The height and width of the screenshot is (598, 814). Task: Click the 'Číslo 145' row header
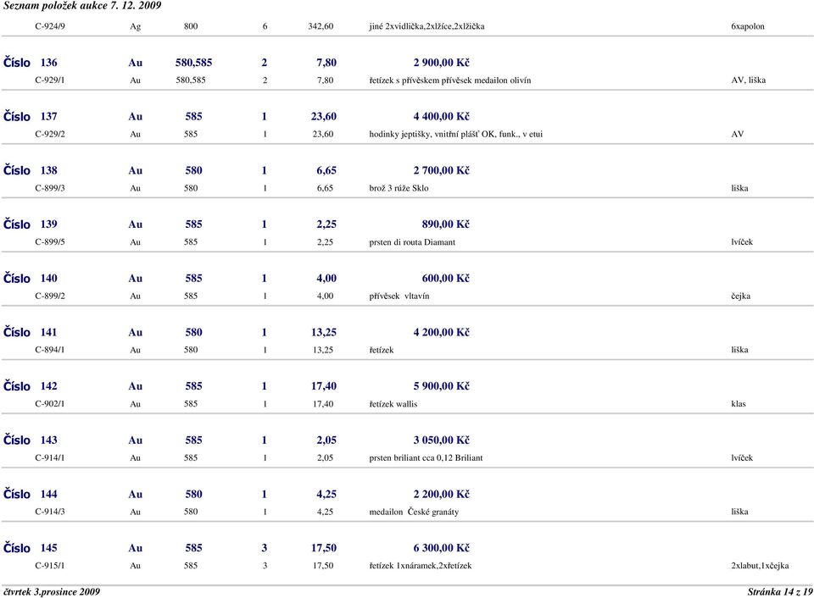[31, 548]
